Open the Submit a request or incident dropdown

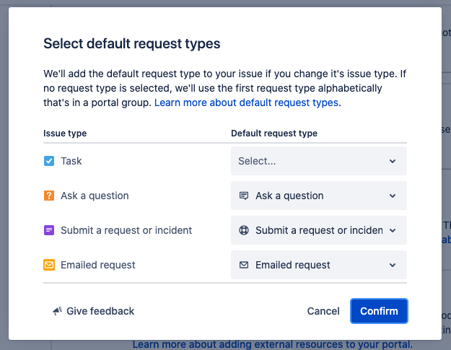coord(319,230)
